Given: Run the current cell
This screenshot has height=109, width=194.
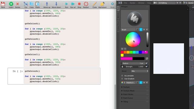Looking at the screenshot, I should point(67,4).
